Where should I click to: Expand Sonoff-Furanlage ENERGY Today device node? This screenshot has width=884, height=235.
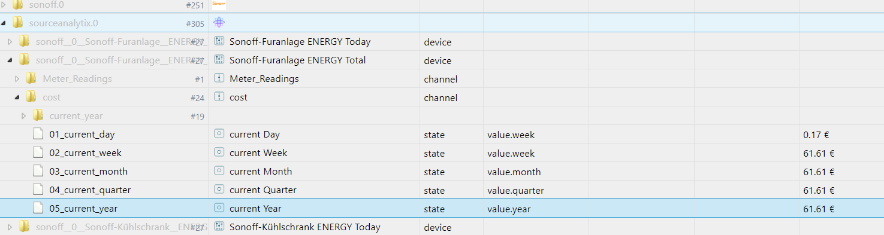(10, 42)
